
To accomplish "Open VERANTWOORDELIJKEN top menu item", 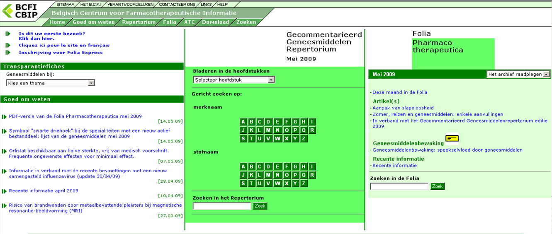I will pyautogui.click(x=131, y=4).
